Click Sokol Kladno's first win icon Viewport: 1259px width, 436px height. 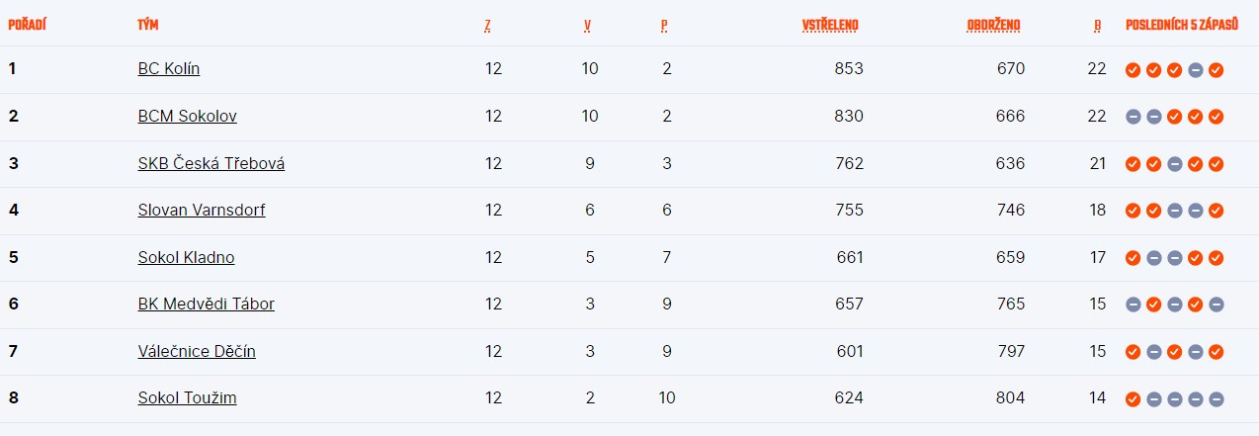click(x=1133, y=258)
